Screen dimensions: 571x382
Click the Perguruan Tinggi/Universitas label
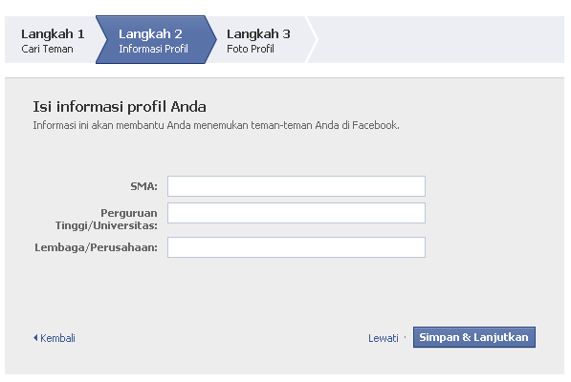(106, 219)
